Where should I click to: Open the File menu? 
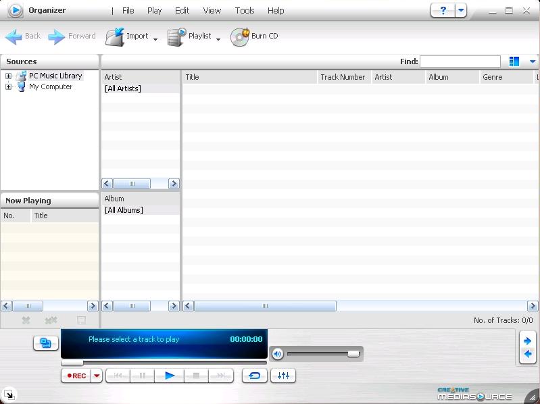click(128, 11)
